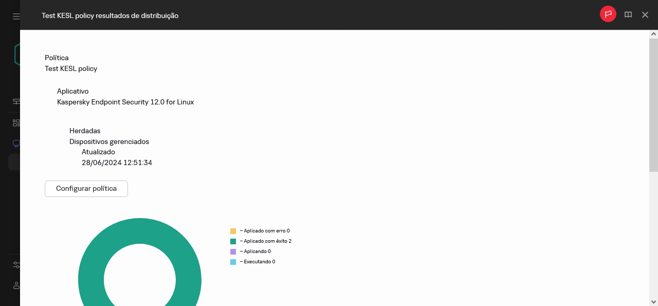
Task: Click the 'Atualizado' label
Action: click(x=98, y=152)
